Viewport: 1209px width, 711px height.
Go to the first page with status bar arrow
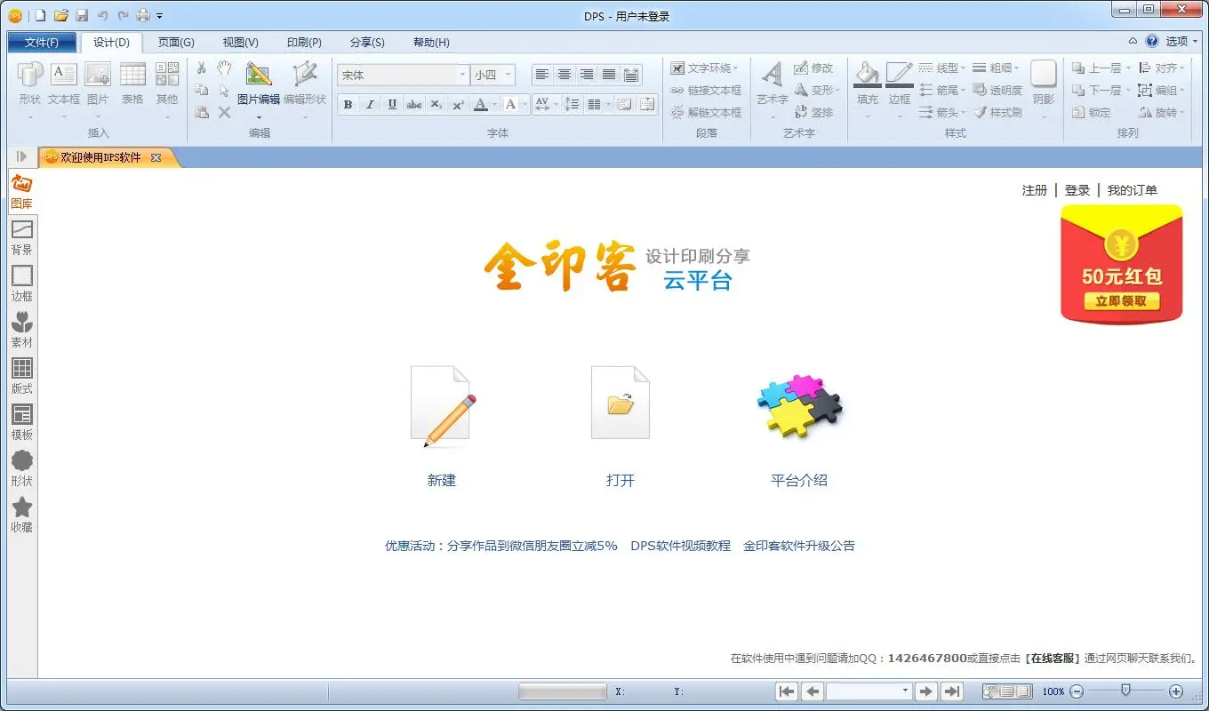787,691
